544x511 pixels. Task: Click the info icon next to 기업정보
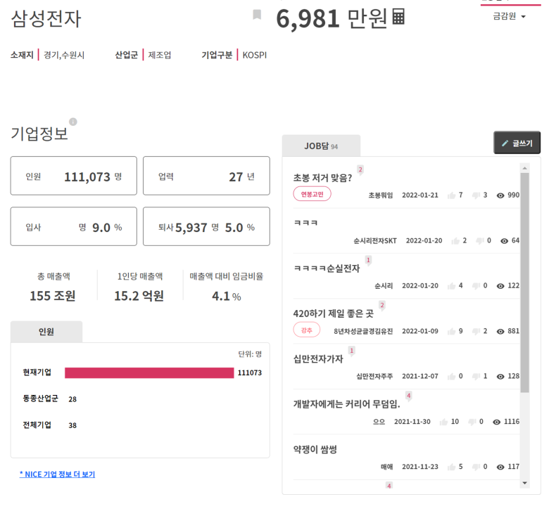73,122
